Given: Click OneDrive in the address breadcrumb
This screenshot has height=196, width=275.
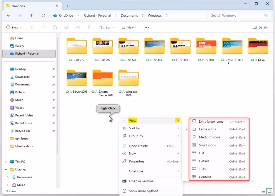Looking at the screenshot, I should pos(66,15).
